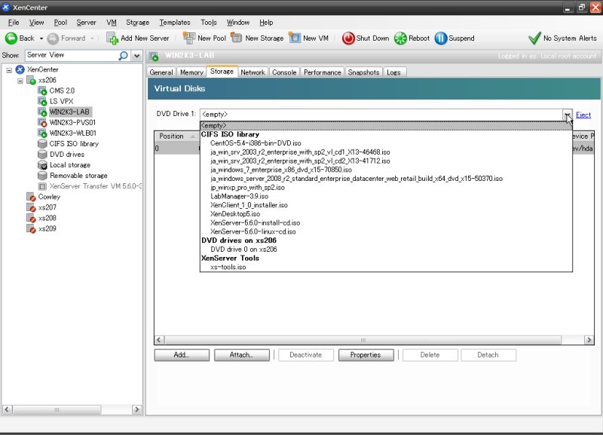Open the Pool menu
Screen dimensions: 603x435
(x=60, y=23)
